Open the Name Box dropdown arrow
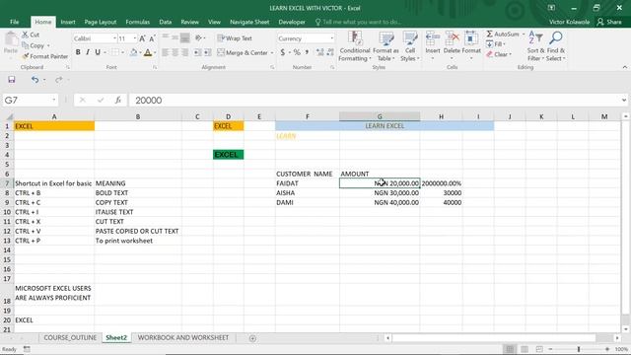631x355 pixels. tap(54, 101)
